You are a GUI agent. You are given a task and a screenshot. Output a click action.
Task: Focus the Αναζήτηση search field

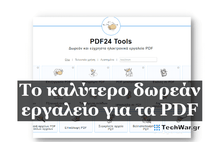tap(138, 60)
